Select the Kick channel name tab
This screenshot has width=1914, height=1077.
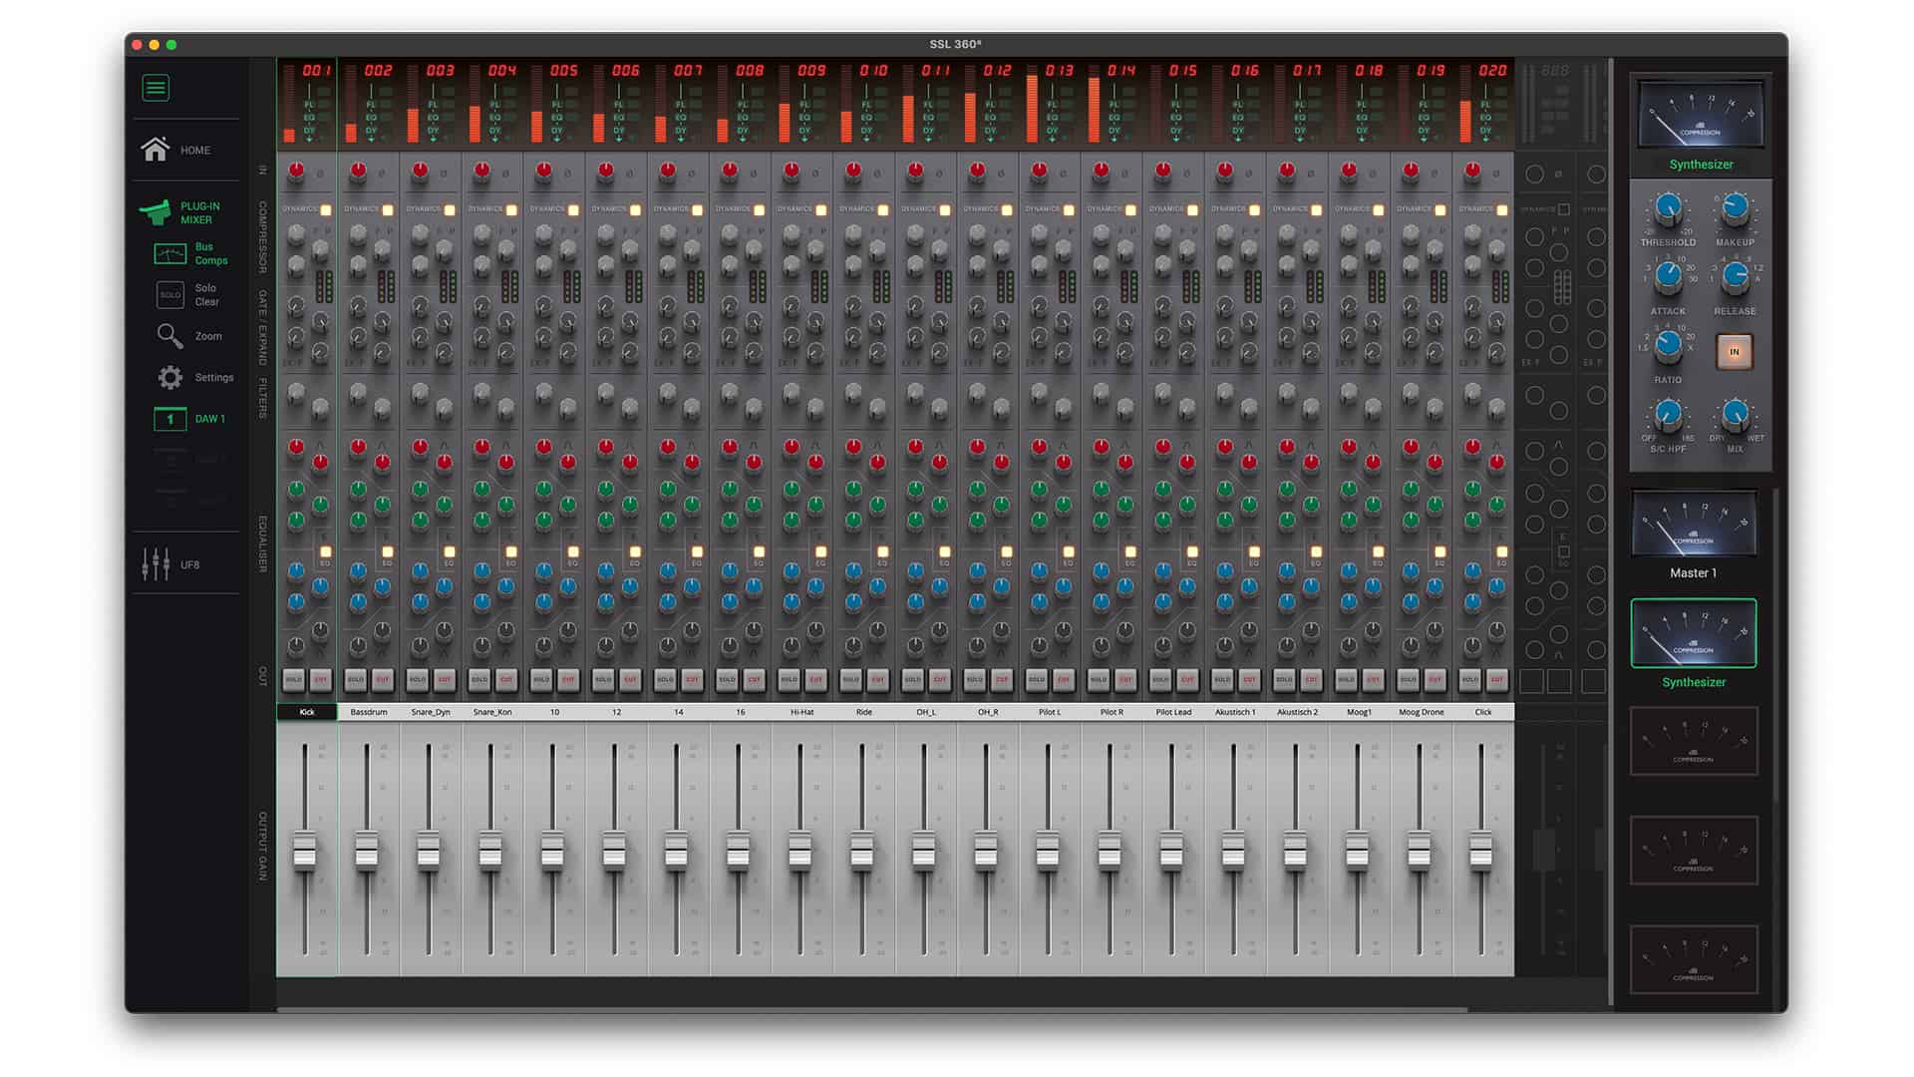click(x=307, y=712)
